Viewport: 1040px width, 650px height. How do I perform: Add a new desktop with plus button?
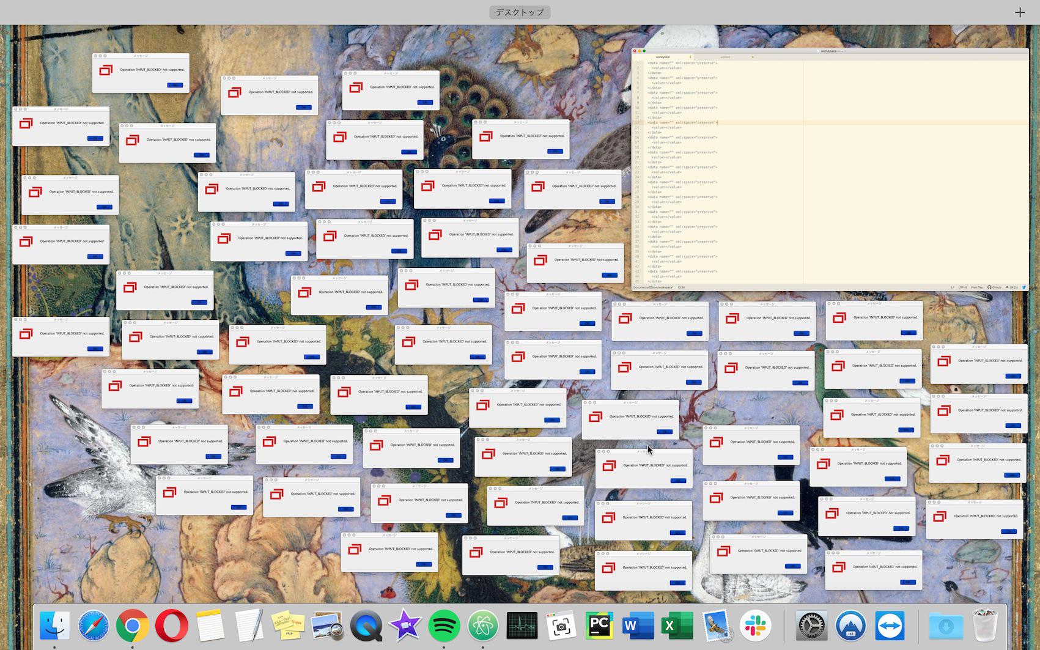pos(1020,12)
